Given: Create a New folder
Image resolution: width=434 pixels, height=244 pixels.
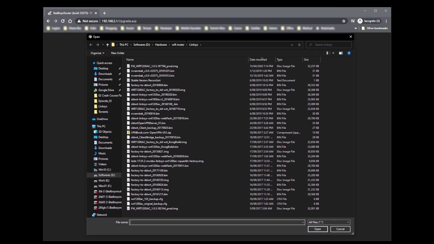Looking at the screenshot, I should pyautogui.click(x=118, y=53).
